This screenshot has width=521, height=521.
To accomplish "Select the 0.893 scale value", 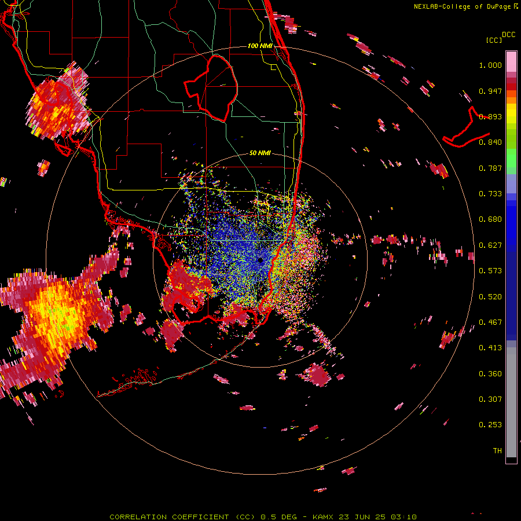I will click(490, 116).
